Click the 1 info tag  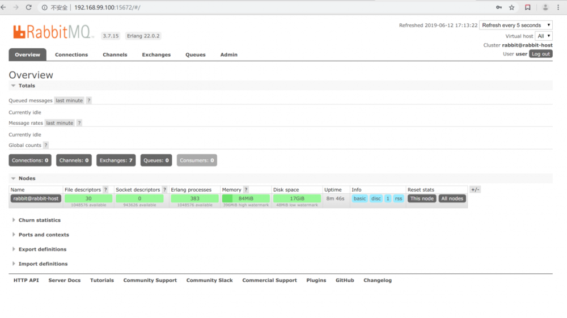coord(388,198)
